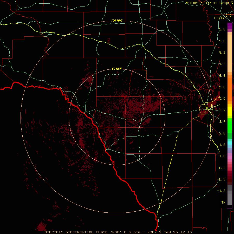Click the -1.3 value on the color scale

(221, 191)
